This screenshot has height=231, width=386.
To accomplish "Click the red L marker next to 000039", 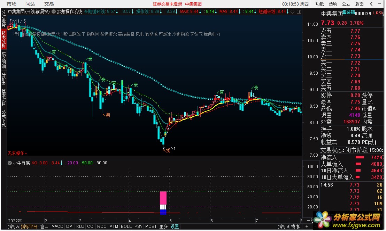I will (374, 13).
